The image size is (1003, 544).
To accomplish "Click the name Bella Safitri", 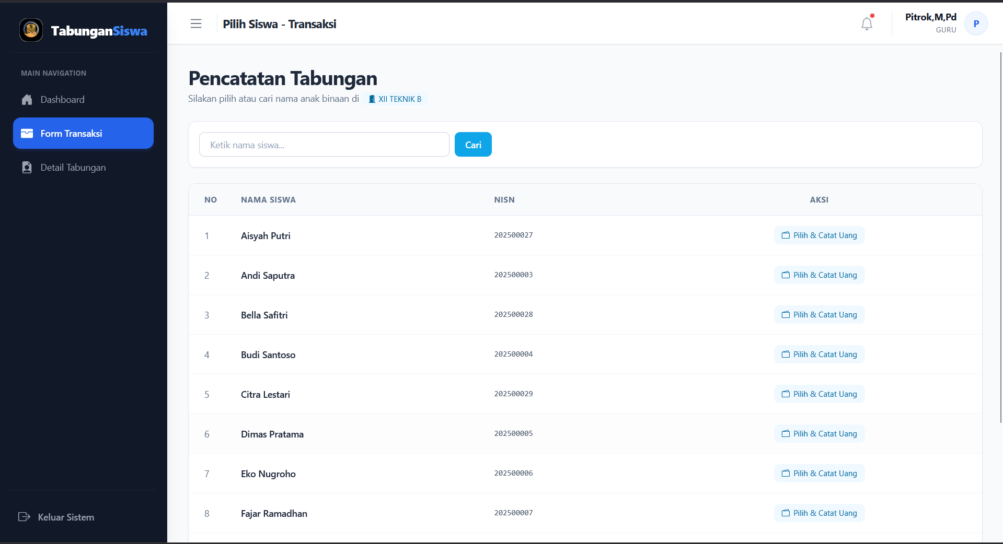I will pyautogui.click(x=264, y=315).
